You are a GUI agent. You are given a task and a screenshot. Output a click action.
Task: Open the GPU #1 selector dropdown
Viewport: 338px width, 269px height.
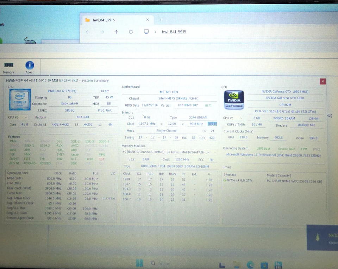point(233,118)
